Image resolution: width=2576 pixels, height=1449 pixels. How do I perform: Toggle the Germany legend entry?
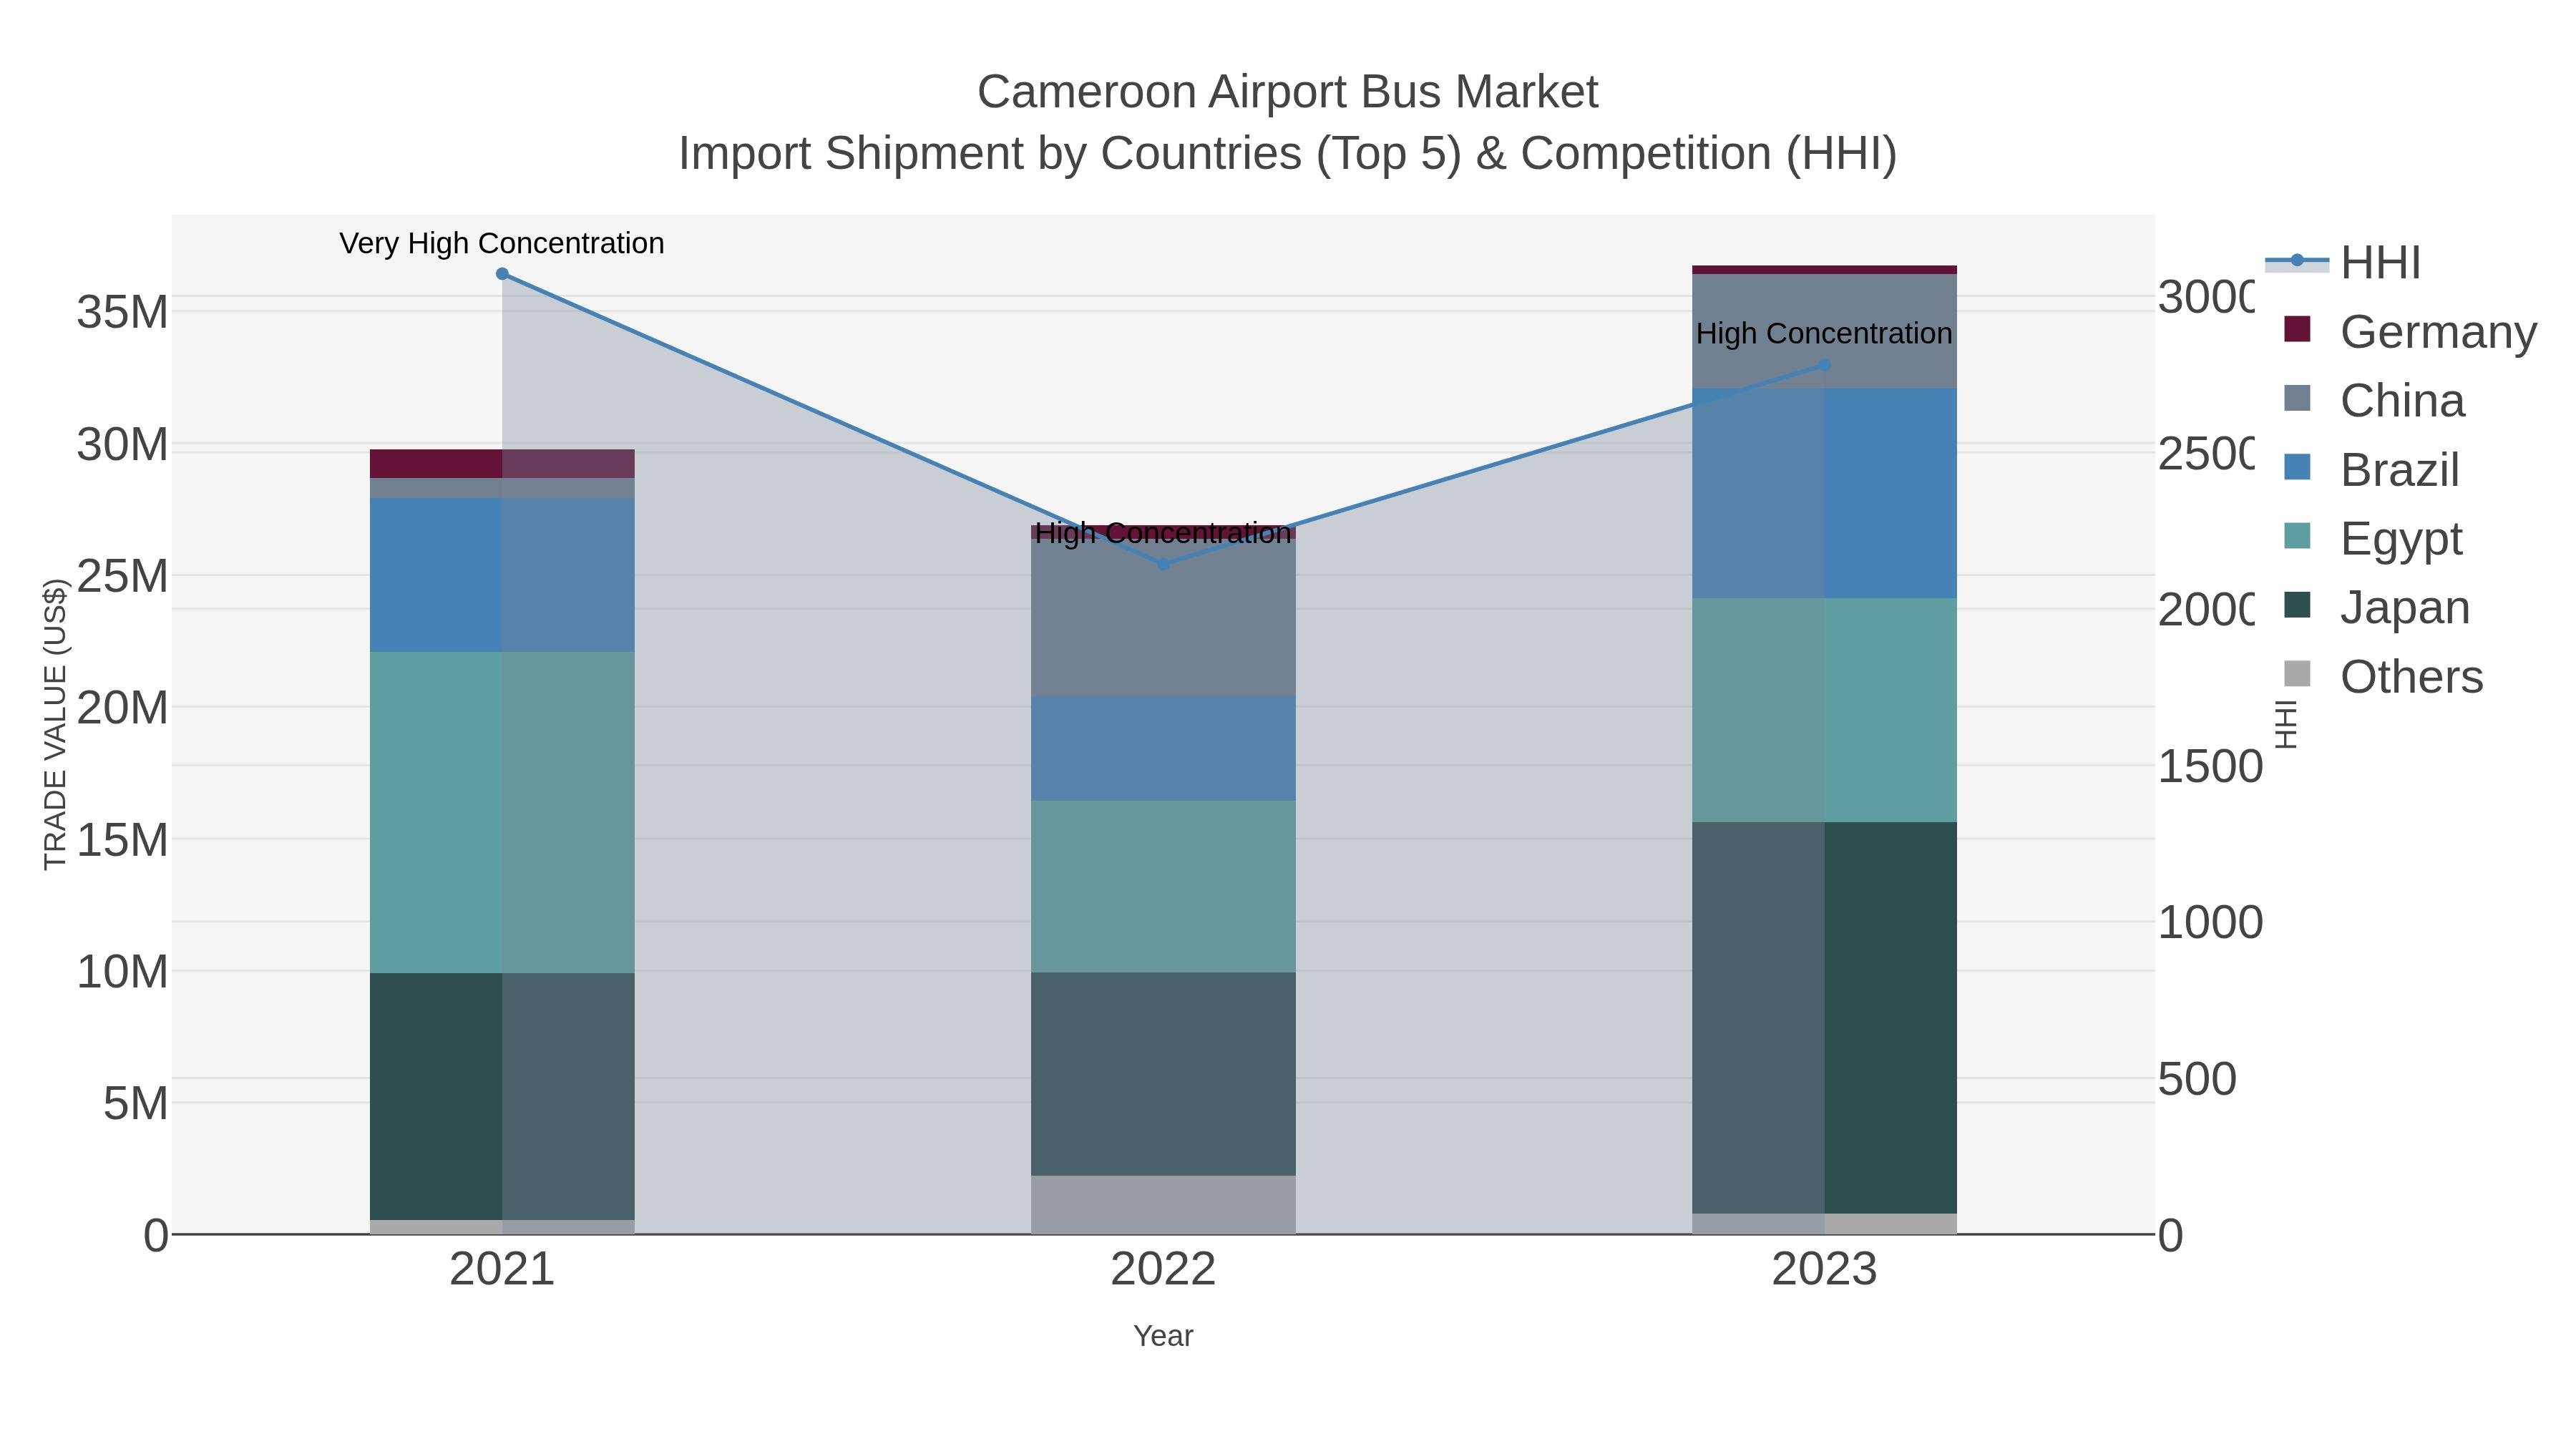tap(2411, 331)
